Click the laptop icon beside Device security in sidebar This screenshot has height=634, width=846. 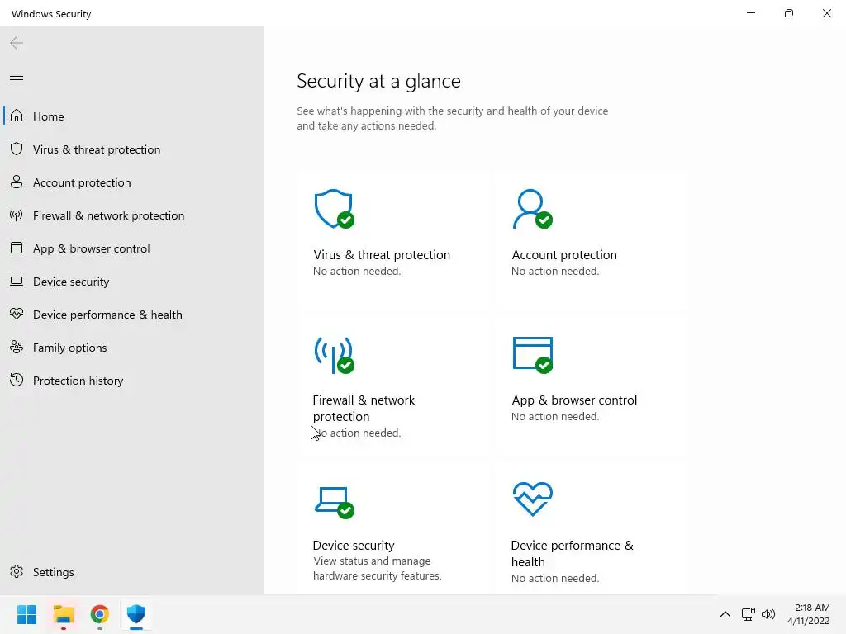coord(17,281)
